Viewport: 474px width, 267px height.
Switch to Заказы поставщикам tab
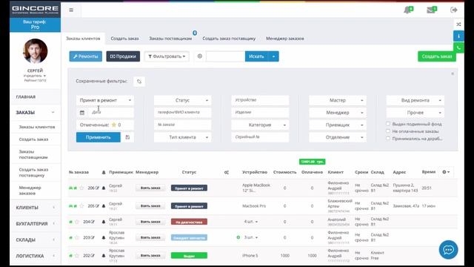[170, 39]
